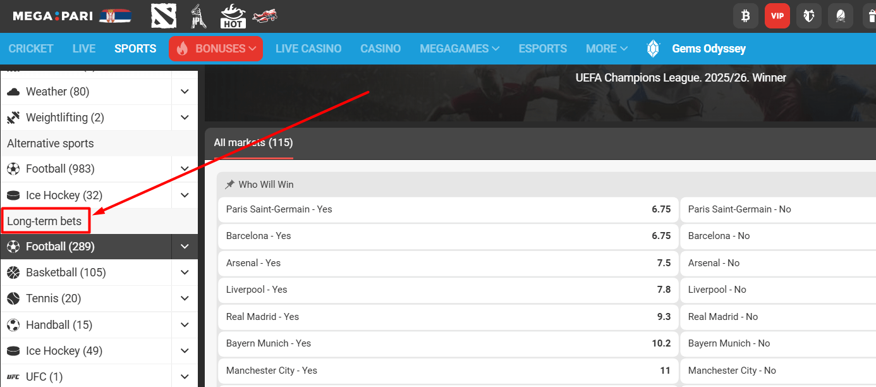Open the BONUSES dropdown menu
The width and height of the screenshot is (876, 387).
[x=216, y=49]
